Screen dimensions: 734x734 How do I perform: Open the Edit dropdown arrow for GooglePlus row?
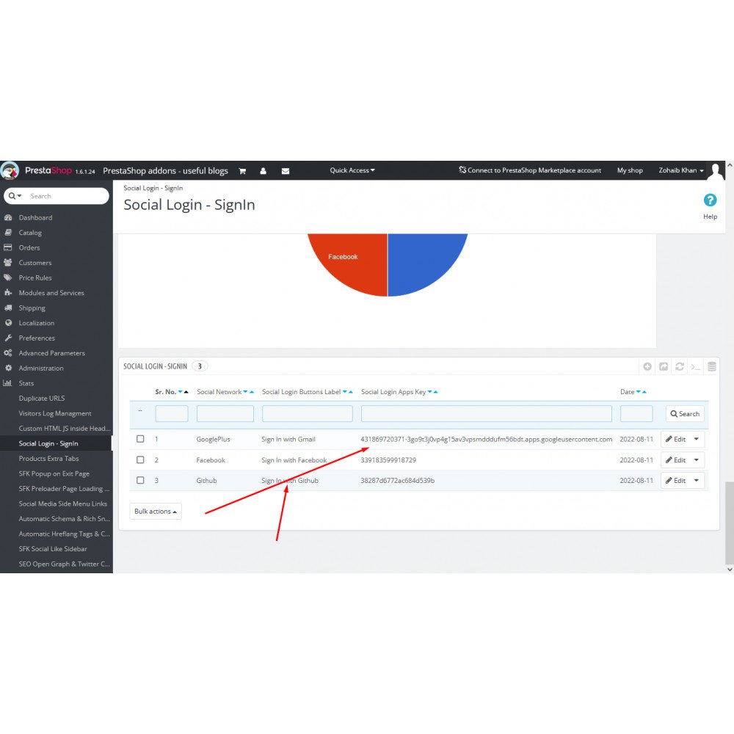[x=697, y=439]
